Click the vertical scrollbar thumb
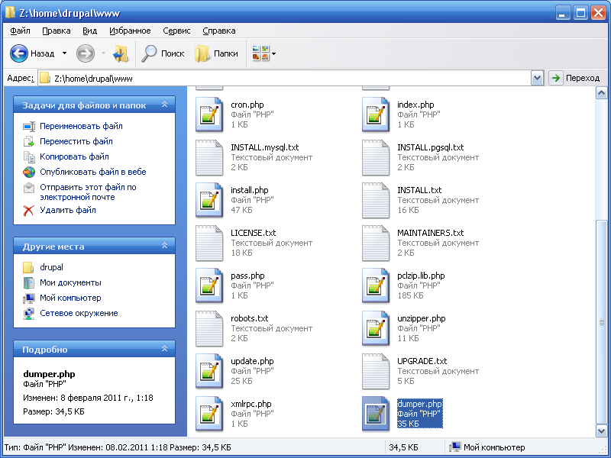The width and height of the screenshot is (611, 458). point(601,322)
